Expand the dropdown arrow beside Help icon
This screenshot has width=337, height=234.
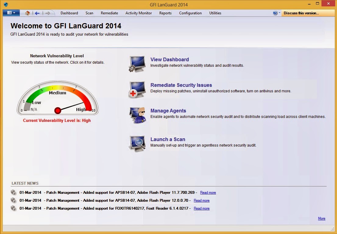[x=279, y=13]
